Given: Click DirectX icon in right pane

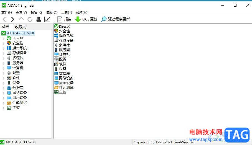Looking at the screenshot, I should [x=56, y=26].
